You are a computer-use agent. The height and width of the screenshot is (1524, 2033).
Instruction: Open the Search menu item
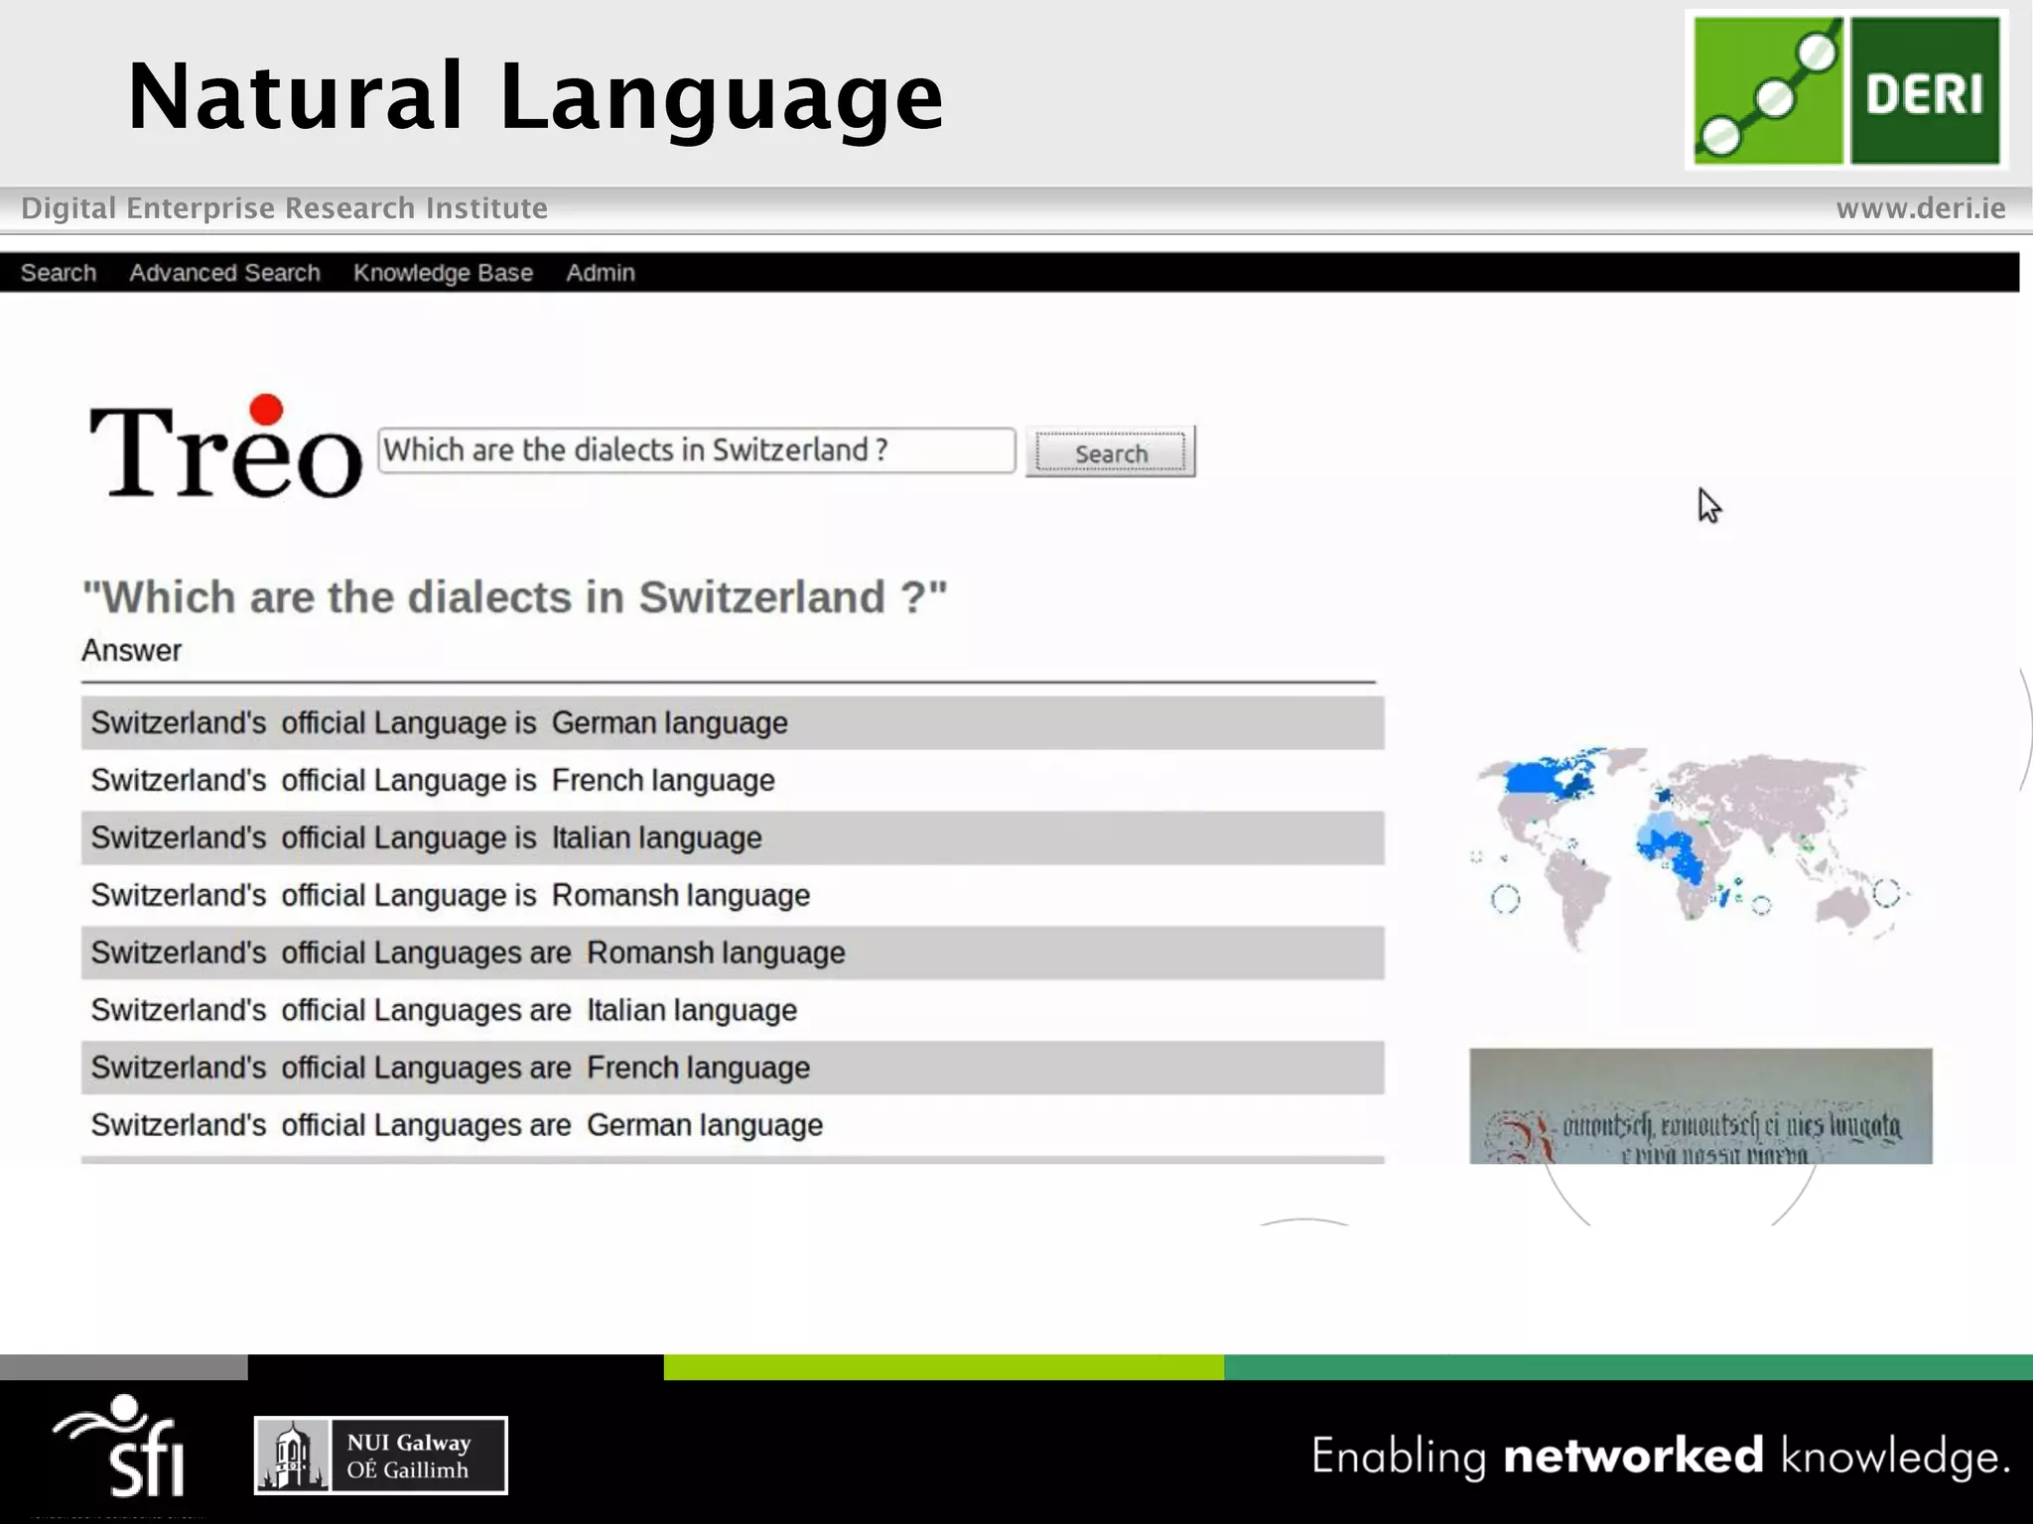tap(59, 273)
